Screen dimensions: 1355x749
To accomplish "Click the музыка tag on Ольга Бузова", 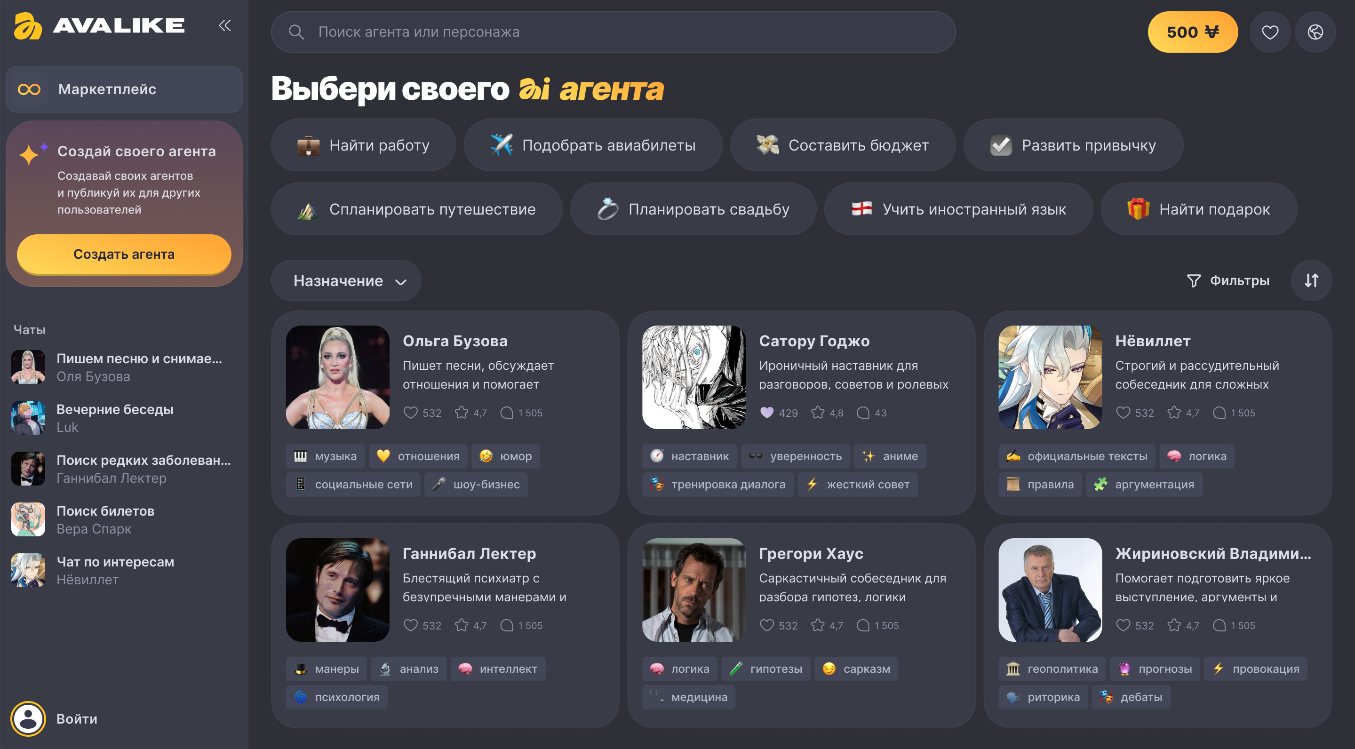I will coord(326,456).
